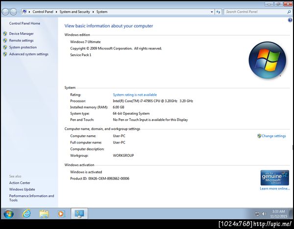Click the shield icon beside Change settings
Viewport: 294px width, 229px height.
(259, 136)
